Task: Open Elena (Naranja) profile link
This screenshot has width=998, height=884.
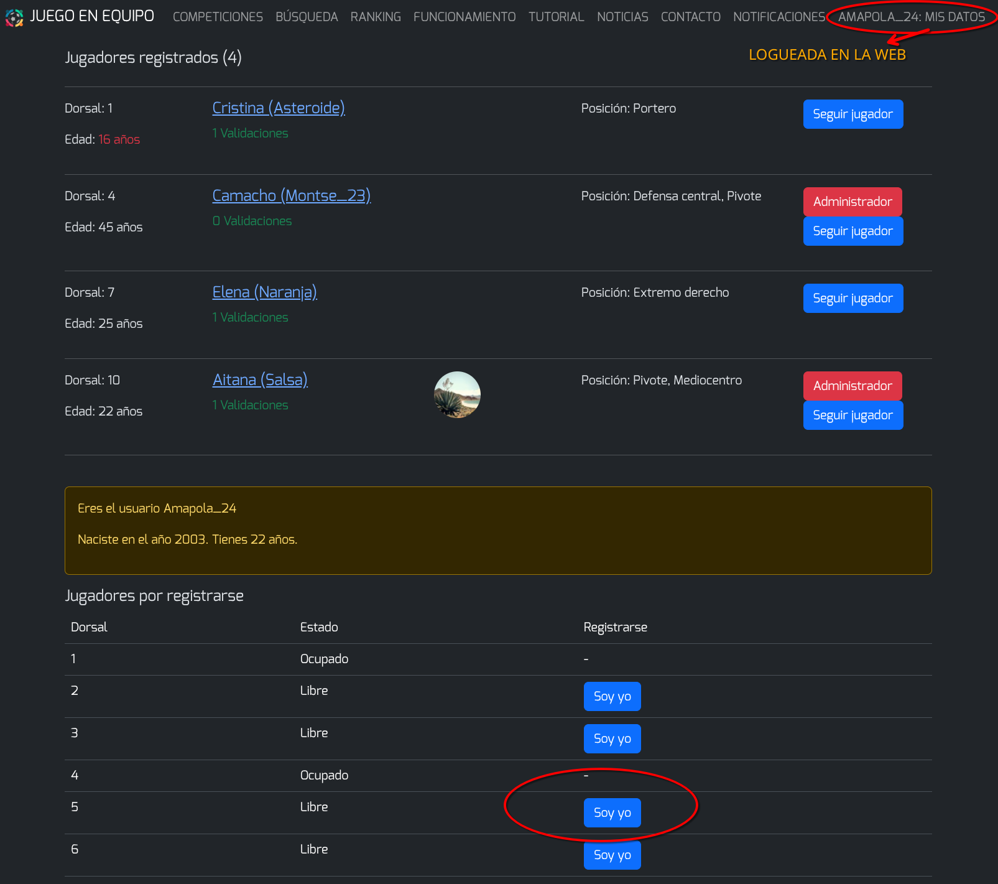Action: (265, 292)
